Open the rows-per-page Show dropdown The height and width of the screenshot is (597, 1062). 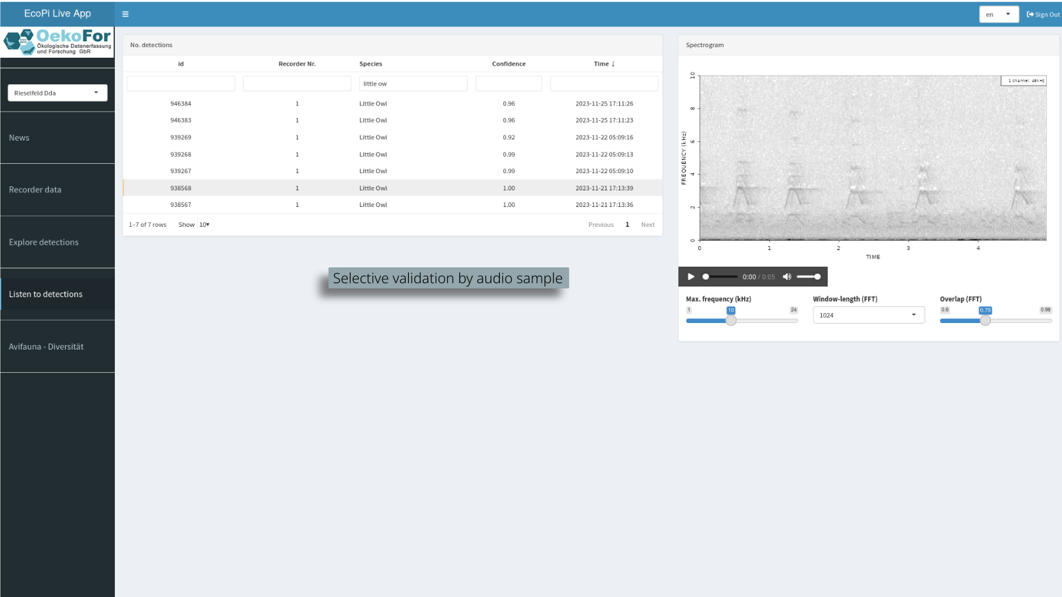[204, 225]
